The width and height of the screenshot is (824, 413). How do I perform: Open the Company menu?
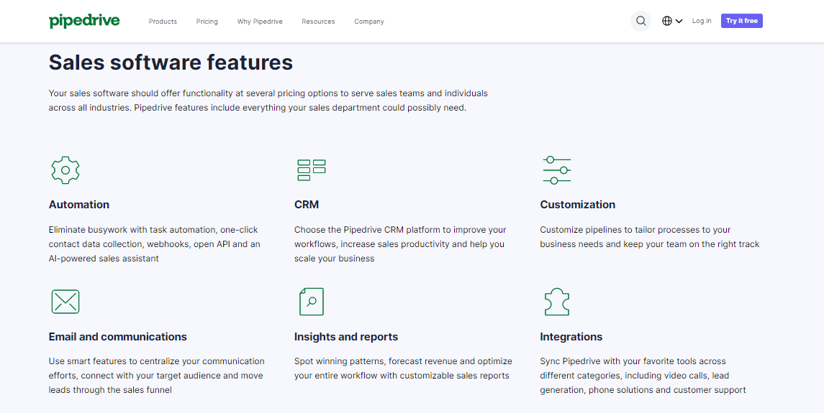[x=369, y=22]
